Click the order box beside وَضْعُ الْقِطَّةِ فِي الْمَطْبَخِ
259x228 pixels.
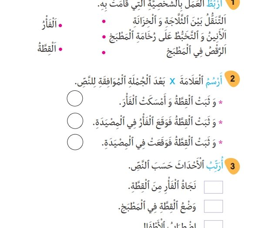coord(213,206)
